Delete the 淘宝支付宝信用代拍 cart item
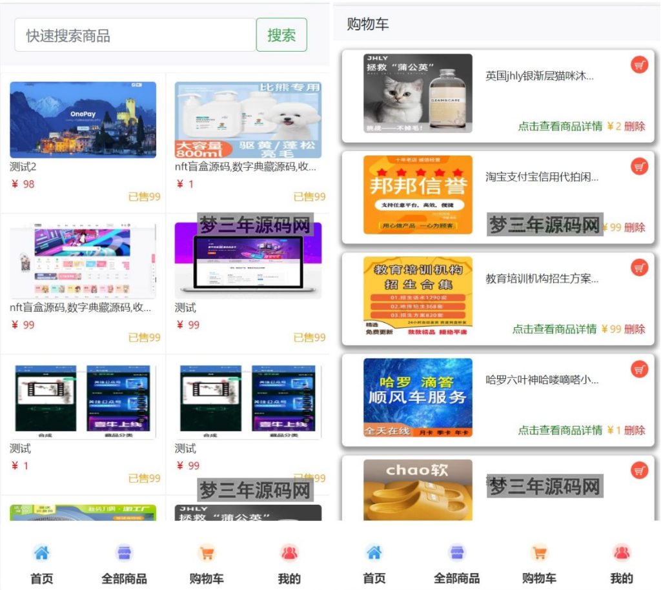 coord(635,228)
